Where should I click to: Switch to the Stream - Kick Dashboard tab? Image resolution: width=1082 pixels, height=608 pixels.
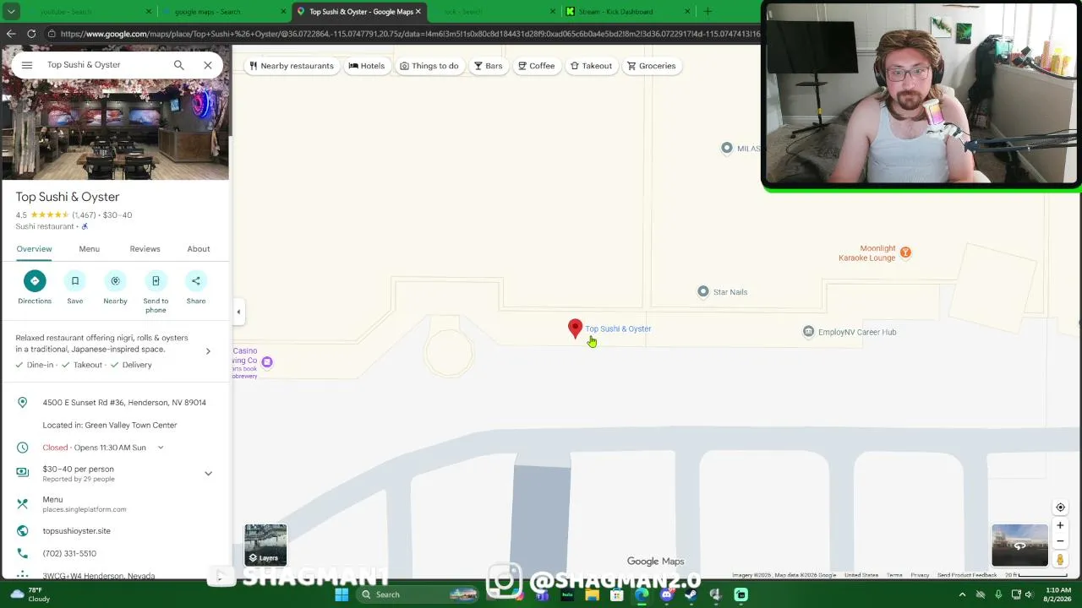(615, 12)
